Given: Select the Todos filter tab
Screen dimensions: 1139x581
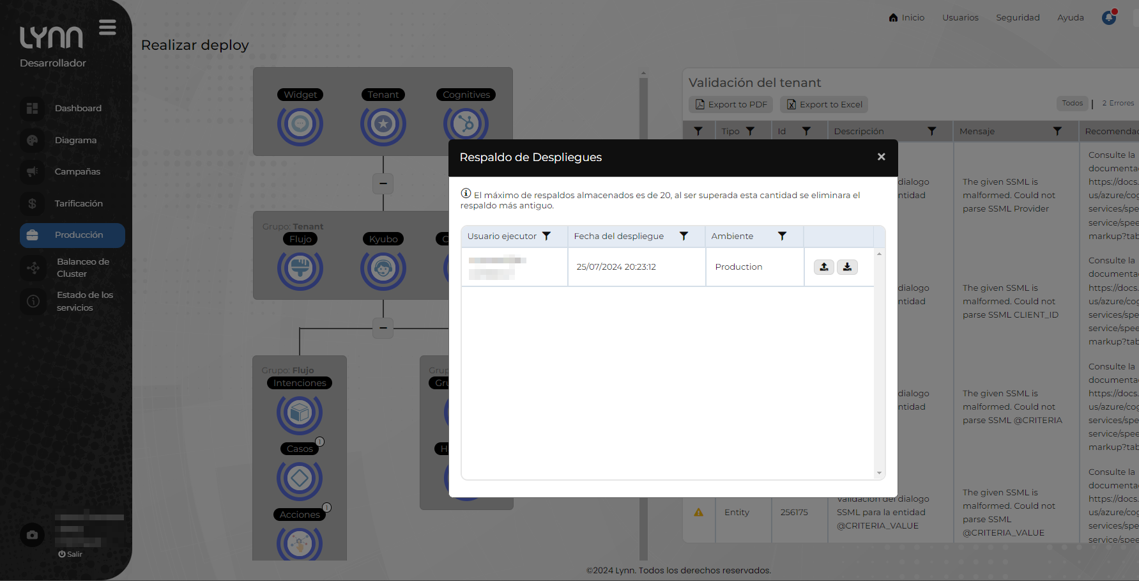Looking at the screenshot, I should coord(1072,104).
